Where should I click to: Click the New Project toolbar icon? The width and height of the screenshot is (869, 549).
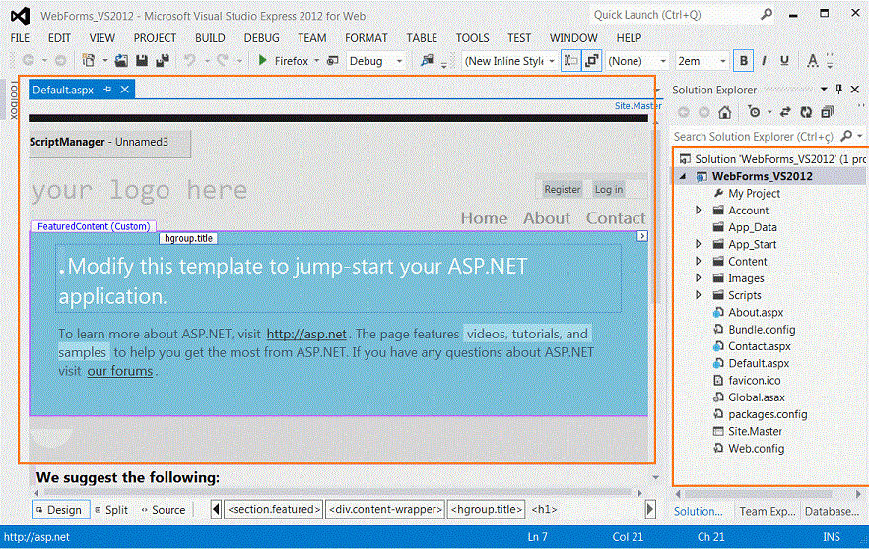(88, 60)
